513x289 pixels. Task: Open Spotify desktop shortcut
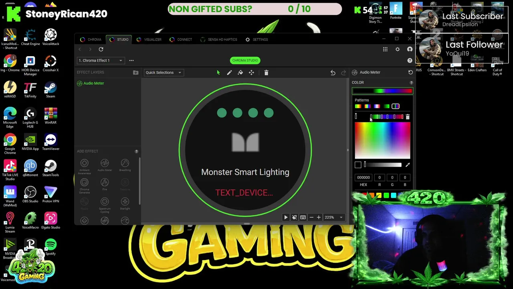pyautogui.click(x=50, y=247)
